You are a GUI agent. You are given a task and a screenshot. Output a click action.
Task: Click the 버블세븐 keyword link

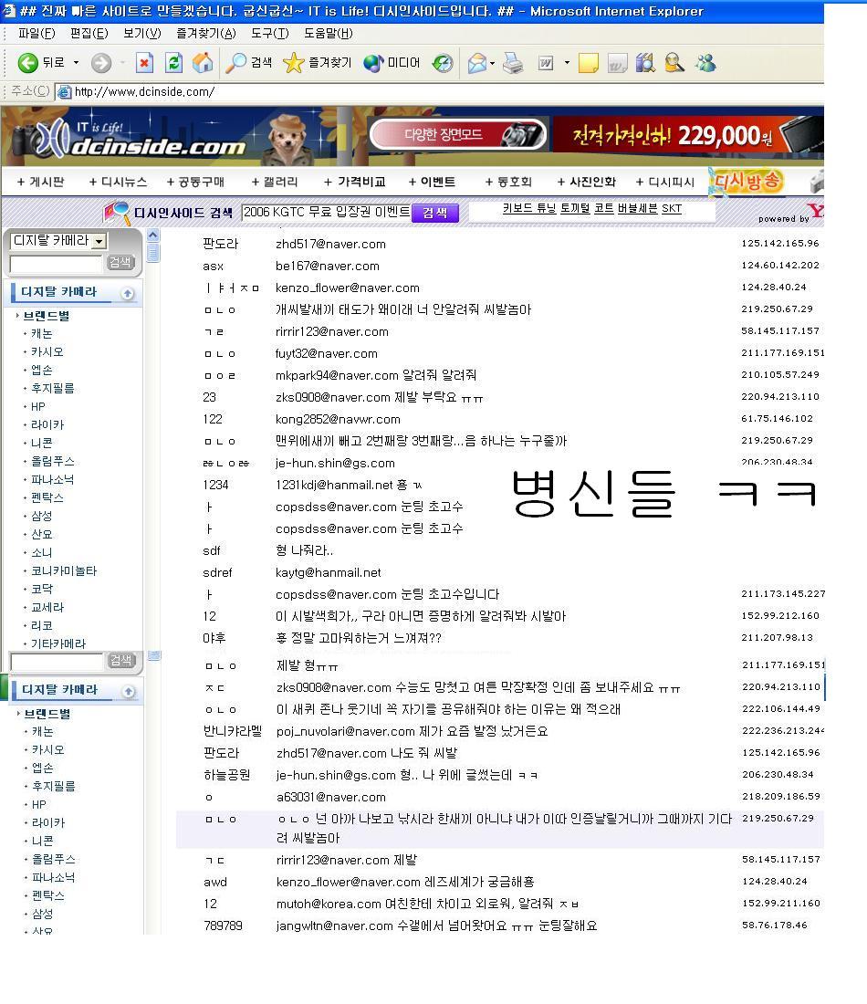click(x=637, y=209)
